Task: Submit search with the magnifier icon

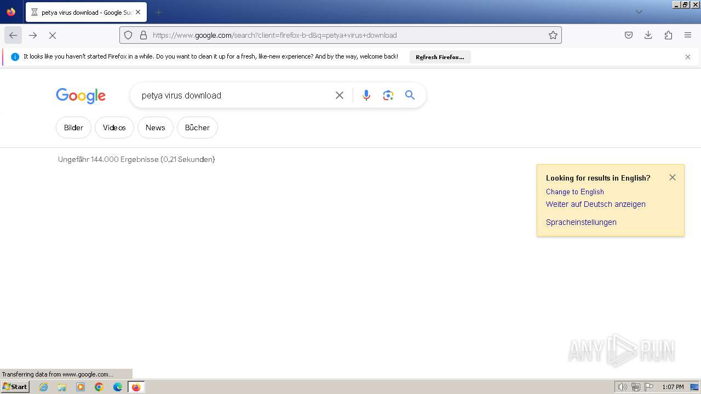Action: [x=410, y=95]
